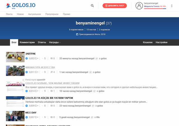Expand the 0,009 $ payout dropdown
The width and height of the screenshot is (179, 126).
pos(34,106)
